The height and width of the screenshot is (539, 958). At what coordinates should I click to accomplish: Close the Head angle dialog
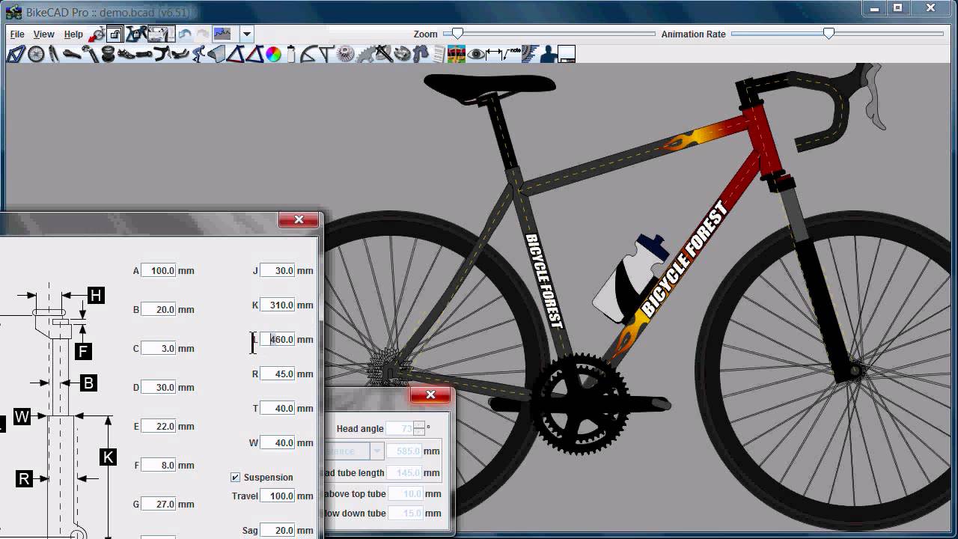430,395
